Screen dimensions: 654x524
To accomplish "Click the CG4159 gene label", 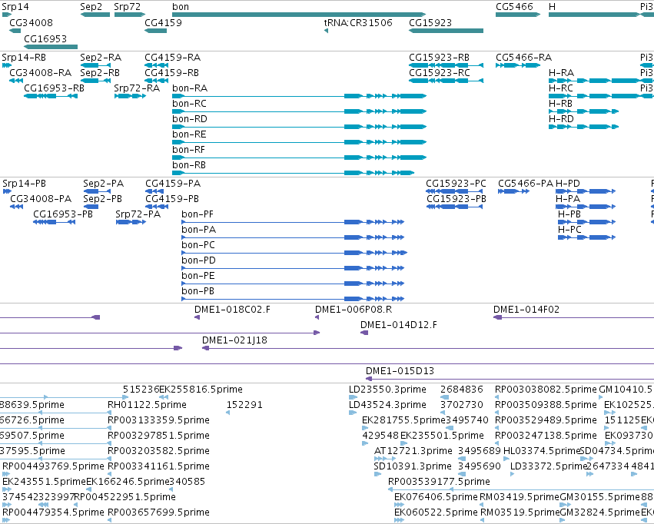I will point(163,23).
